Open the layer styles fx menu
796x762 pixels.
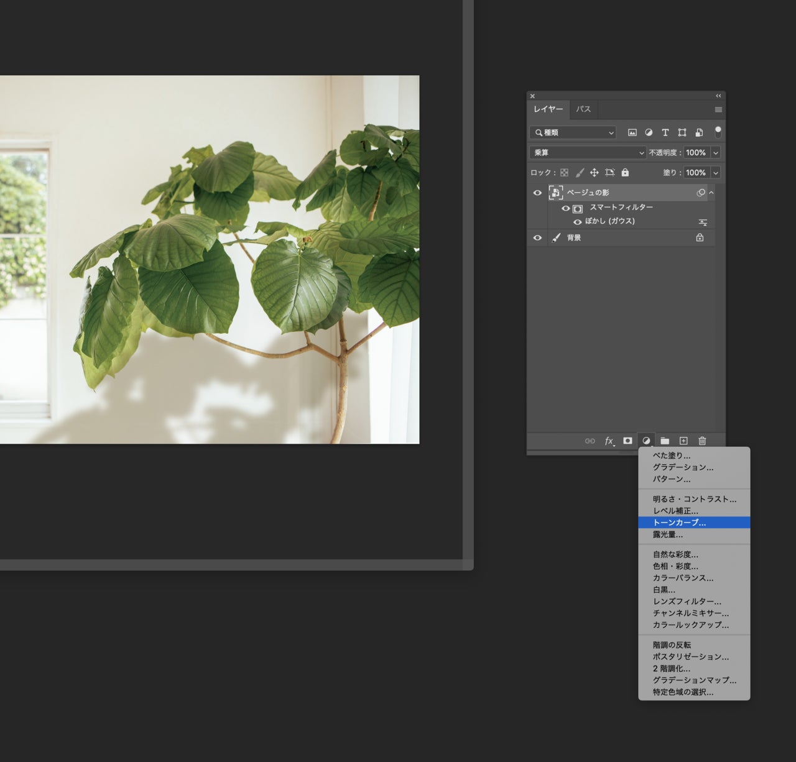(x=608, y=441)
